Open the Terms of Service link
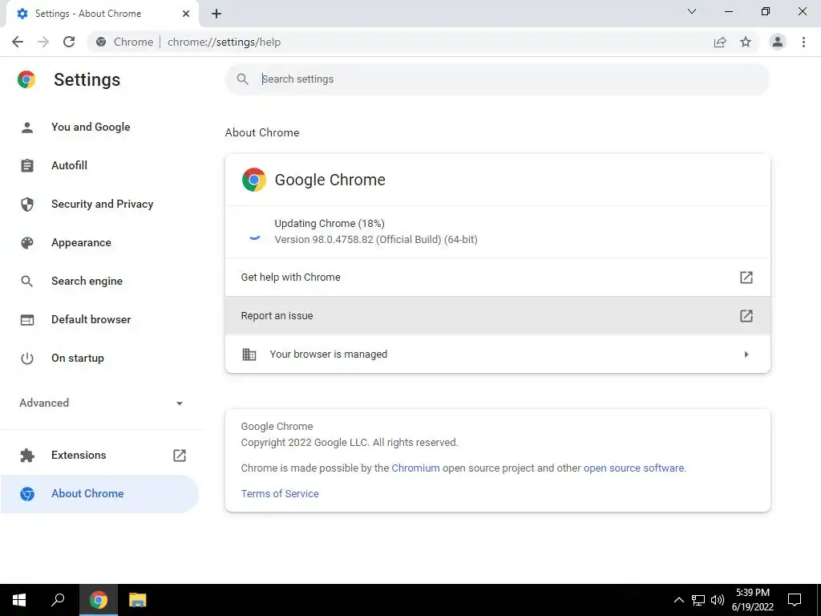Viewport: 821px width, 616px height. coord(280,494)
